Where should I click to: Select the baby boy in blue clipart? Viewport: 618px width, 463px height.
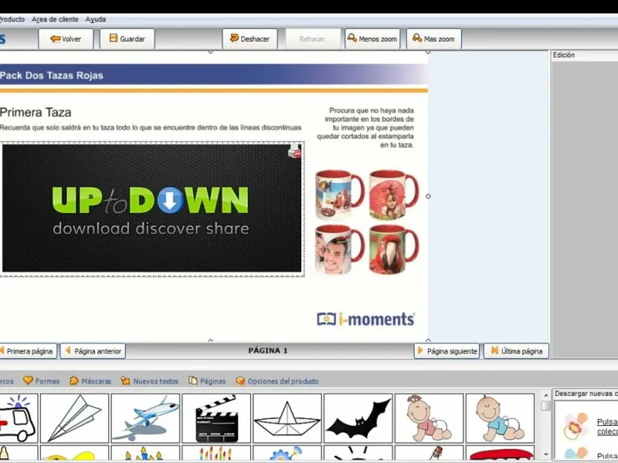click(500, 418)
